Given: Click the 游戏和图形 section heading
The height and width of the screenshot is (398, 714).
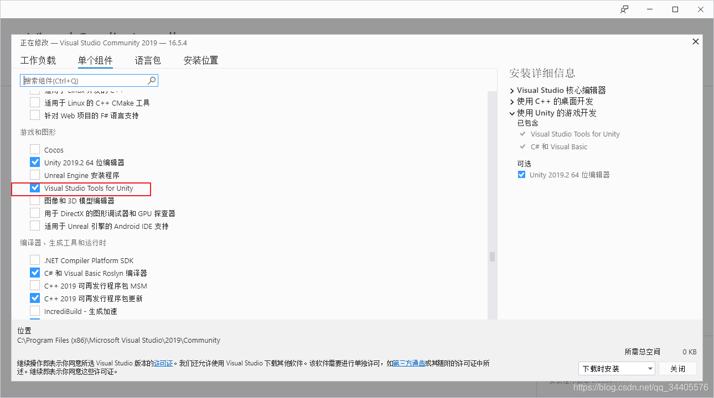Looking at the screenshot, I should pyautogui.click(x=38, y=132).
